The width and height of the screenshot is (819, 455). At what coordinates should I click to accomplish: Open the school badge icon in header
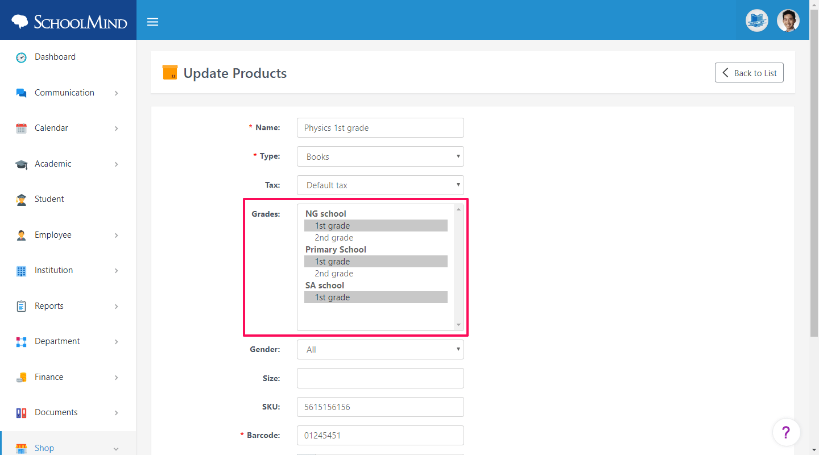[757, 20]
